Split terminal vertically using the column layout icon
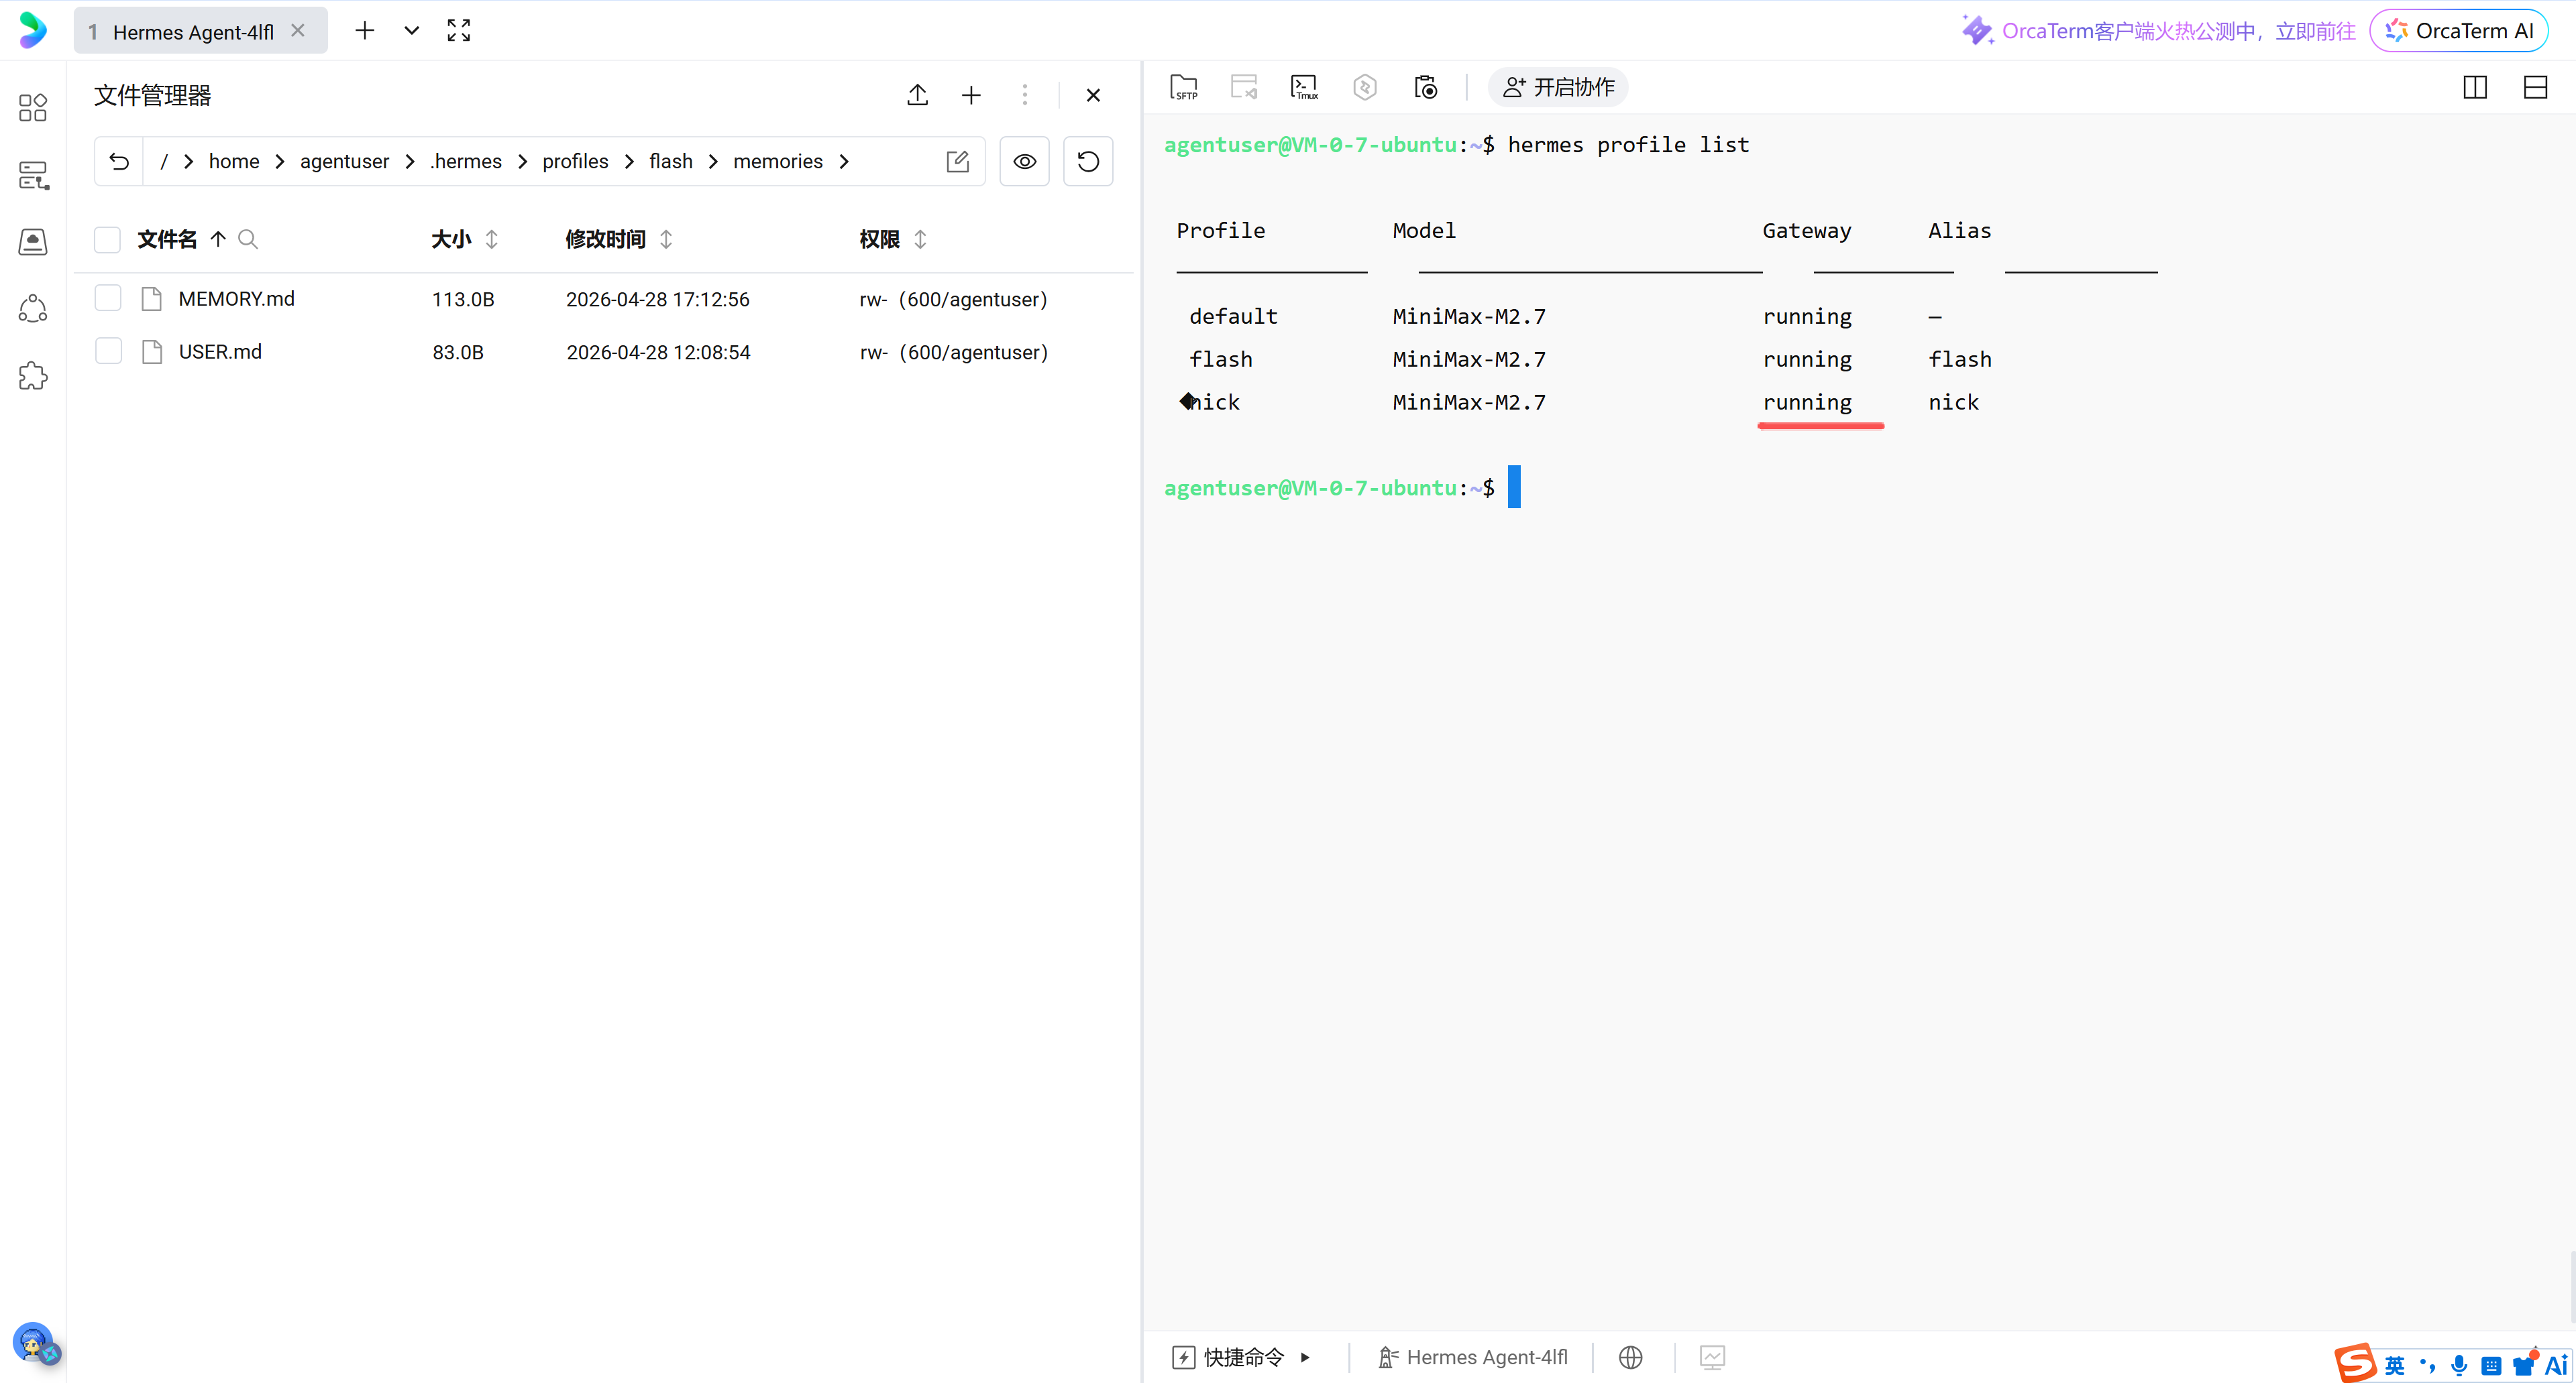The image size is (2576, 1383). click(x=2474, y=88)
